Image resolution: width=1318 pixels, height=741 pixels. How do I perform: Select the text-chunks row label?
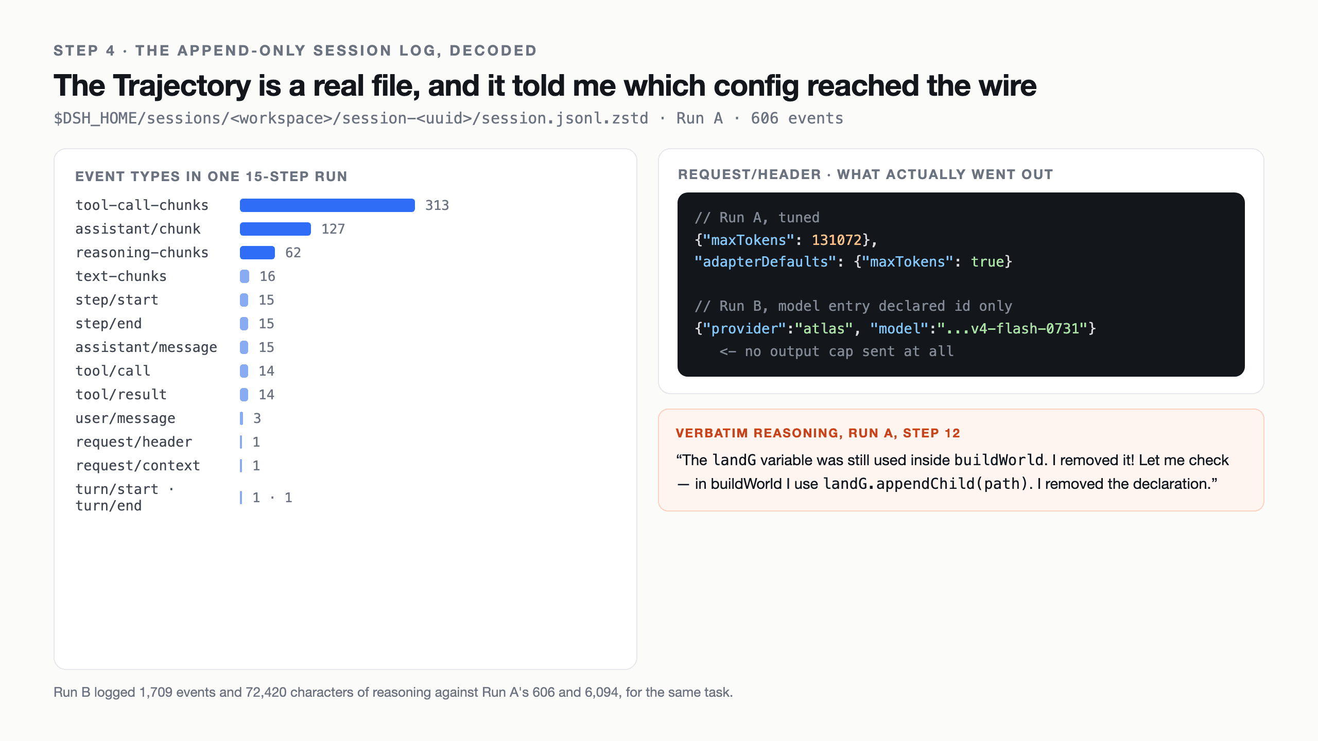coord(121,276)
